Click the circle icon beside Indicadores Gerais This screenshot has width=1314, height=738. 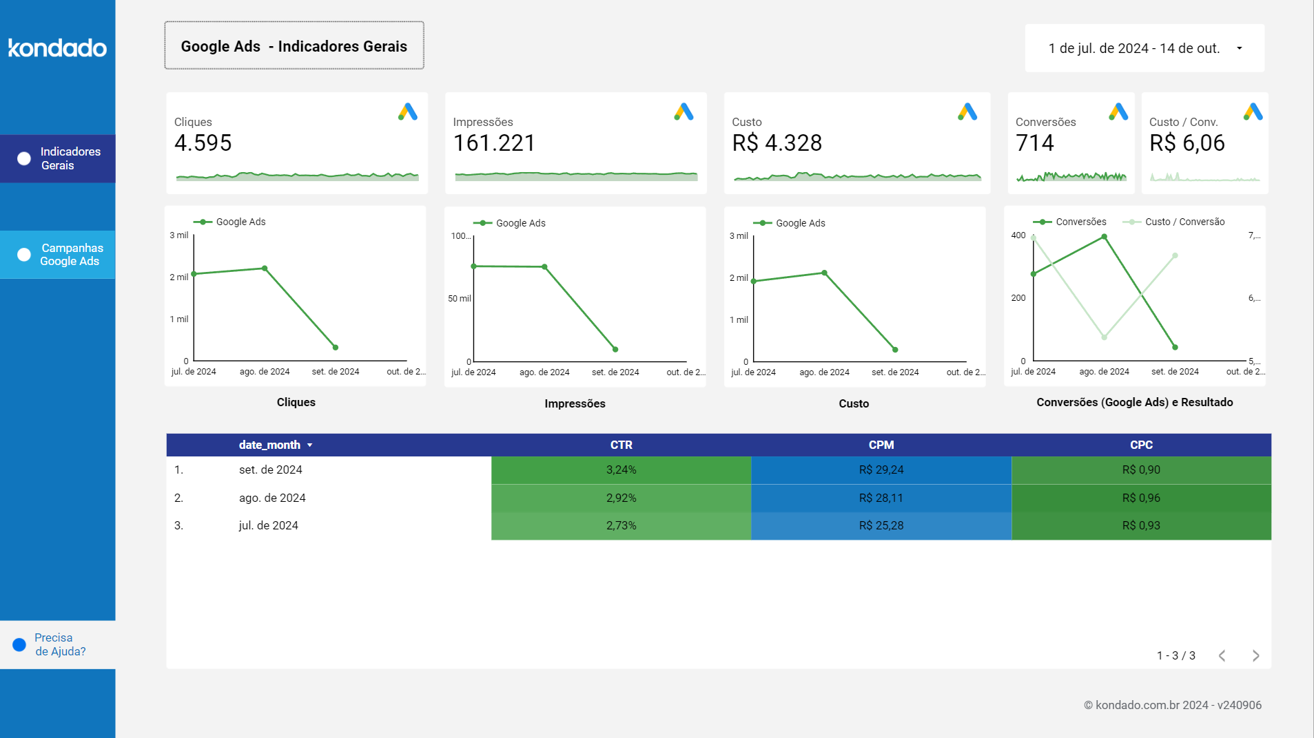click(23, 158)
